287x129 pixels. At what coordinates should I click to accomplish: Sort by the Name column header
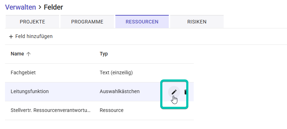tap(17, 54)
